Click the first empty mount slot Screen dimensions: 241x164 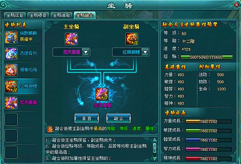click(x=11, y=120)
